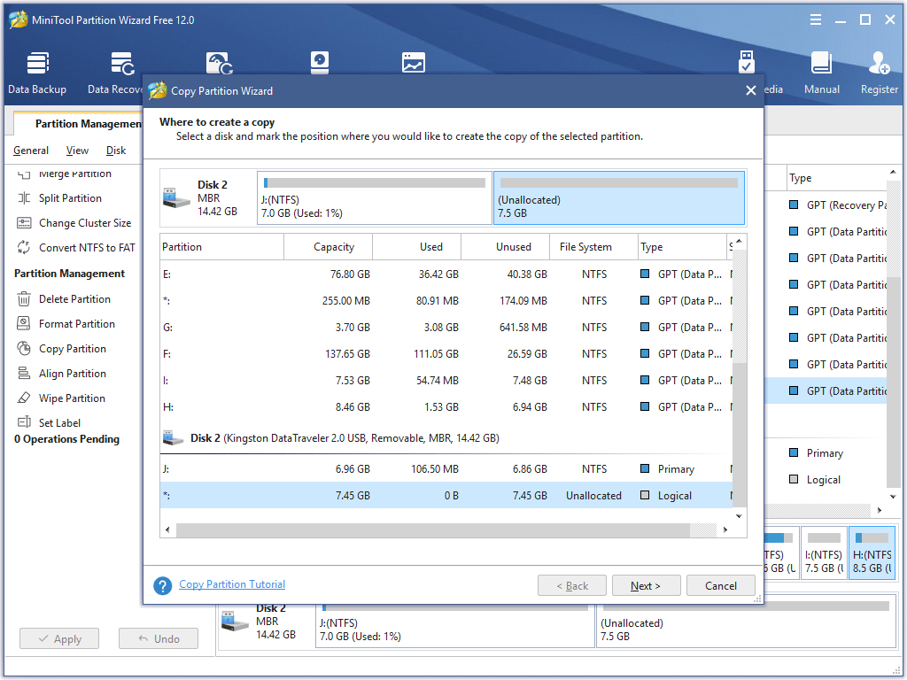Viewport: 907px width, 680px height.
Task: Open the Space Analyzer disk icon
Action: 319,63
